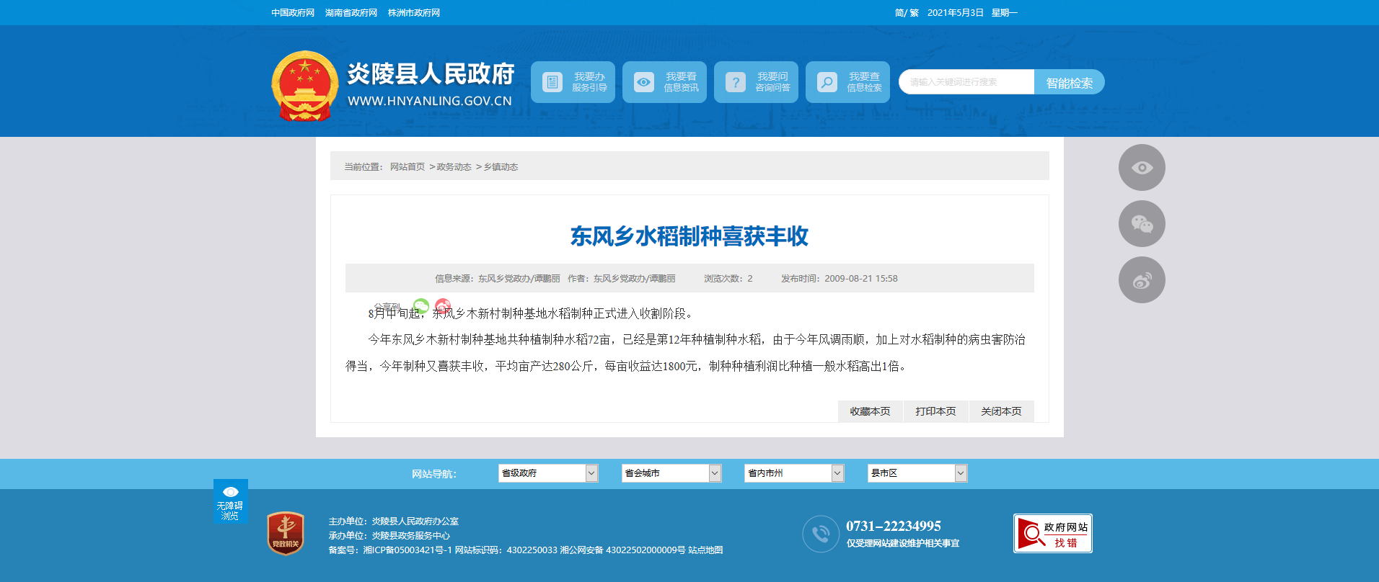Expand the 省级政府 dropdown
1379x582 pixels.
tap(547, 473)
